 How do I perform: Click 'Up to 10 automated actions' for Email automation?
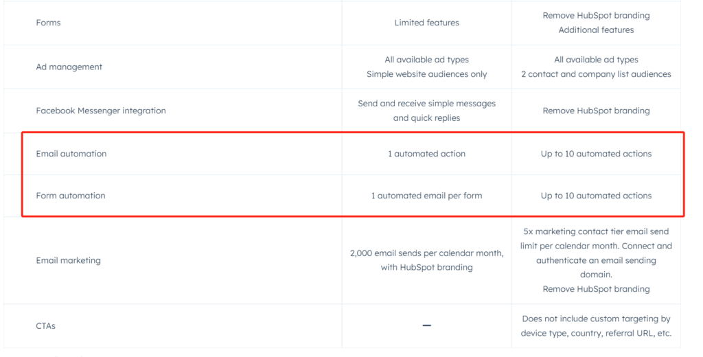[596, 154]
